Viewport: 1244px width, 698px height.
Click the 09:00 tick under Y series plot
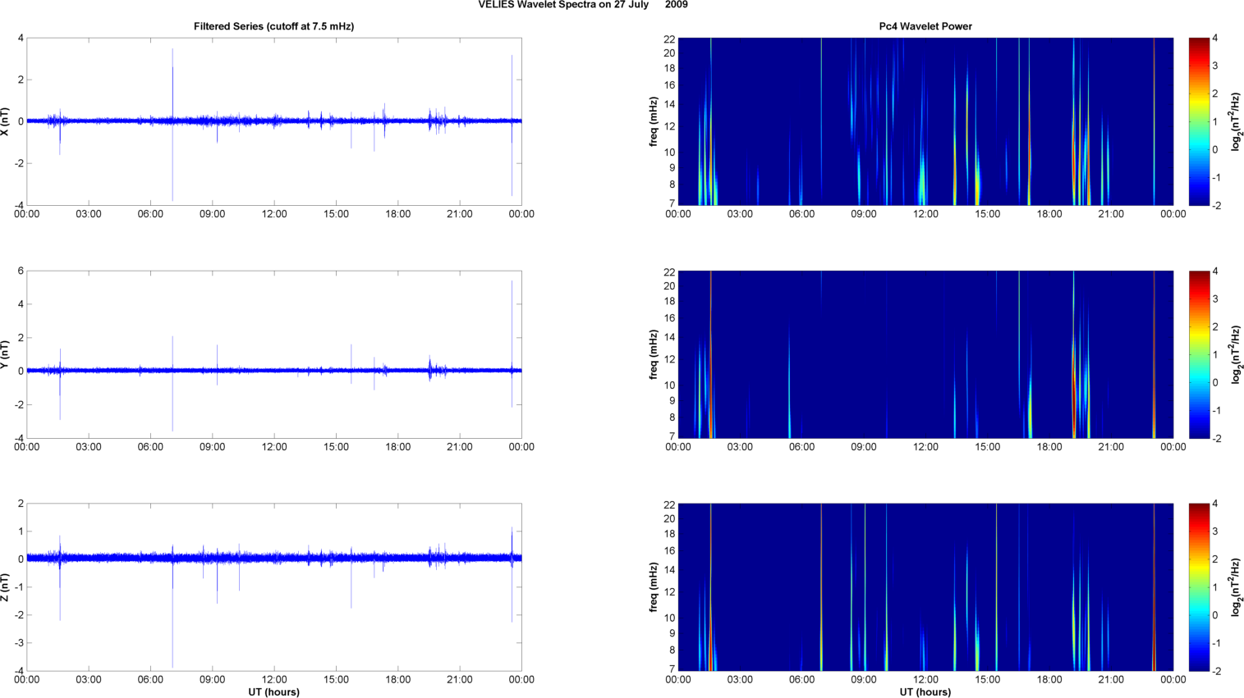[213, 447]
